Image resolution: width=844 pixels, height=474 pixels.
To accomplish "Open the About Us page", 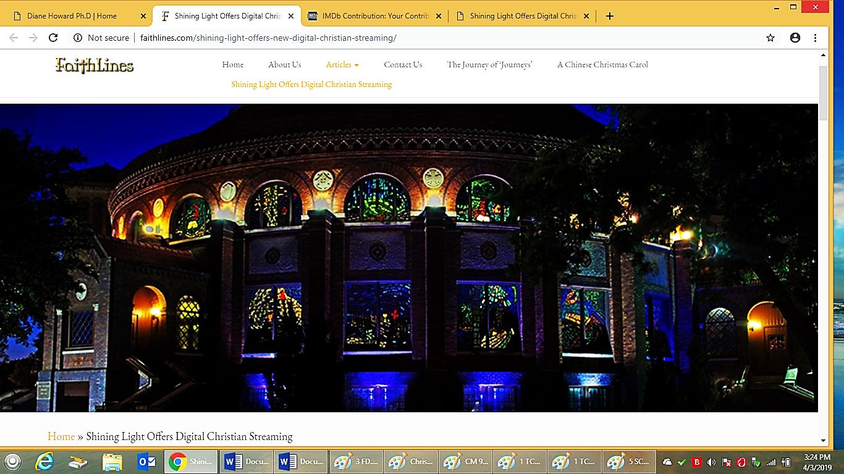I will point(284,64).
